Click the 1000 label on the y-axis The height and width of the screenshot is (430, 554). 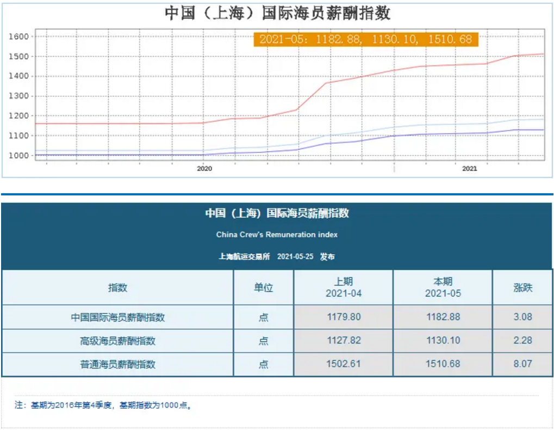point(20,156)
